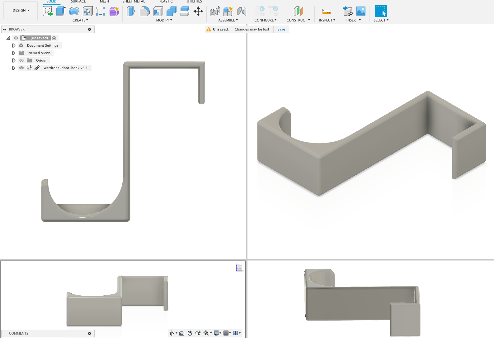This screenshot has width=494, height=338.
Task: Toggle the Browser panel options circle
Action: pos(90,29)
